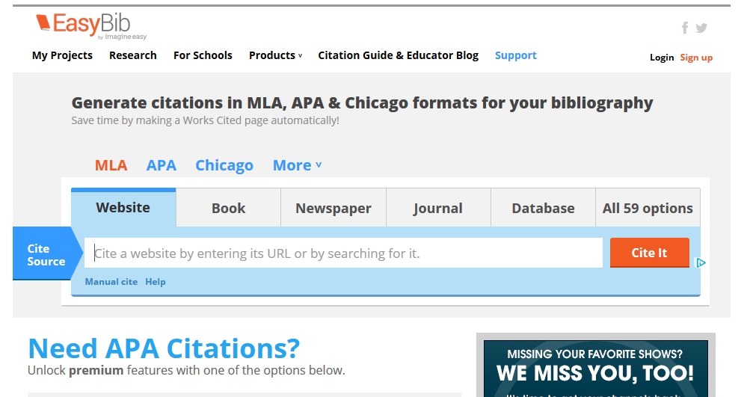The width and height of the screenshot is (747, 397).
Task: Open Citation Guide & Educator Blog
Action: pyautogui.click(x=399, y=55)
